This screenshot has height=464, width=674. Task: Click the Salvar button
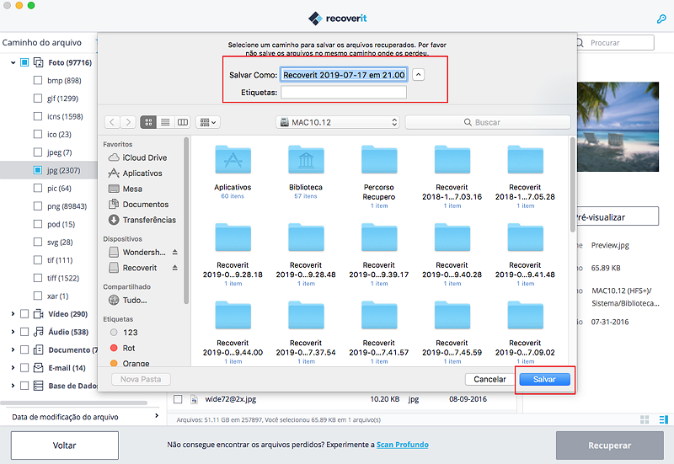point(544,379)
